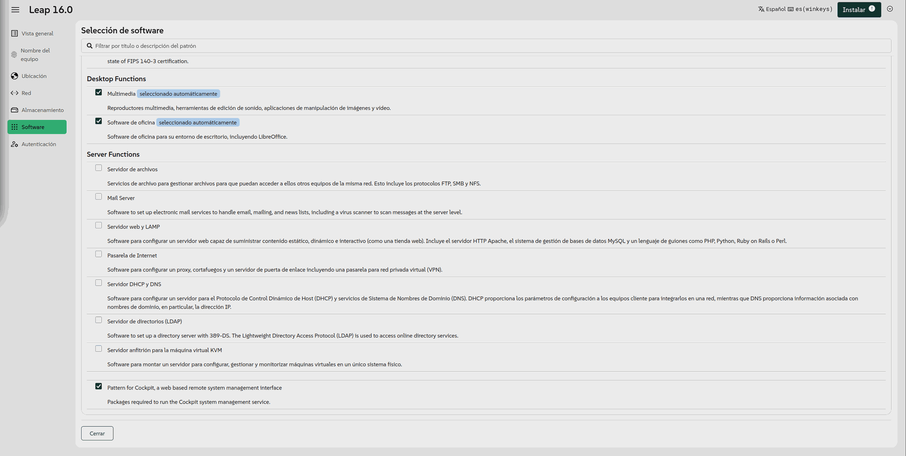
Task: Select the Servidor DHCP y DNS checkbox
Action: tap(99, 283)
